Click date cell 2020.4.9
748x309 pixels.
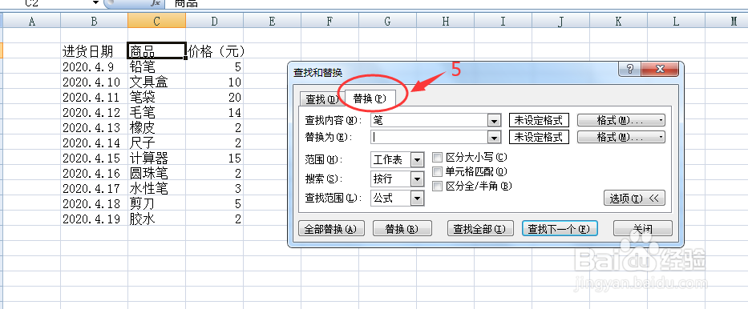[94, 66]
